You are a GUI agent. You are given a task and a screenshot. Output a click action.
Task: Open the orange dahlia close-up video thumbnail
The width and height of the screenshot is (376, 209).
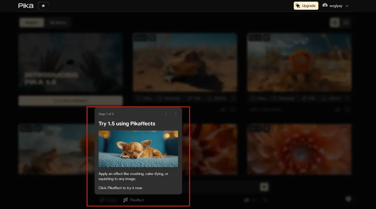[299, 149]
